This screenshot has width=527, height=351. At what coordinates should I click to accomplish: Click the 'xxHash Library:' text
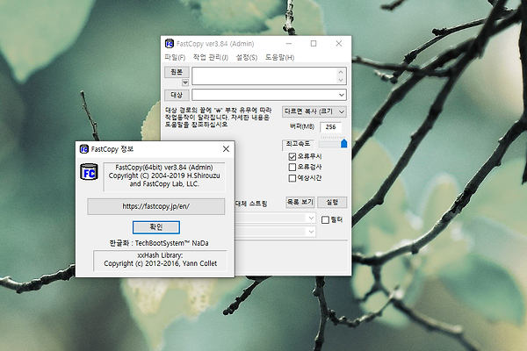pos(160,255)
